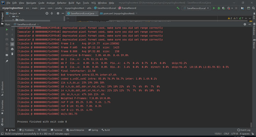Viewport: 256px width, 137px height.
Task: Open the Project Structure folder icon in toolbar
Action: click(242, 8)
